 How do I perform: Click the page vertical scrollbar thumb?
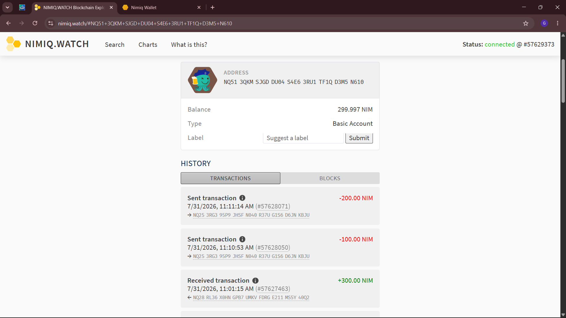click(563, 81)
